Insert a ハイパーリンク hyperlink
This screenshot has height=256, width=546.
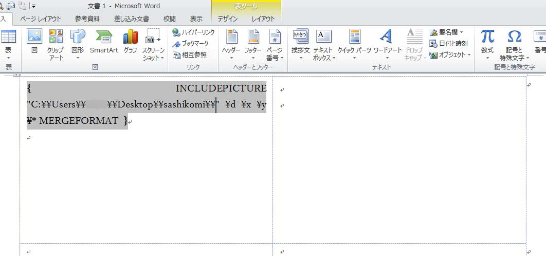coord(193,32)
